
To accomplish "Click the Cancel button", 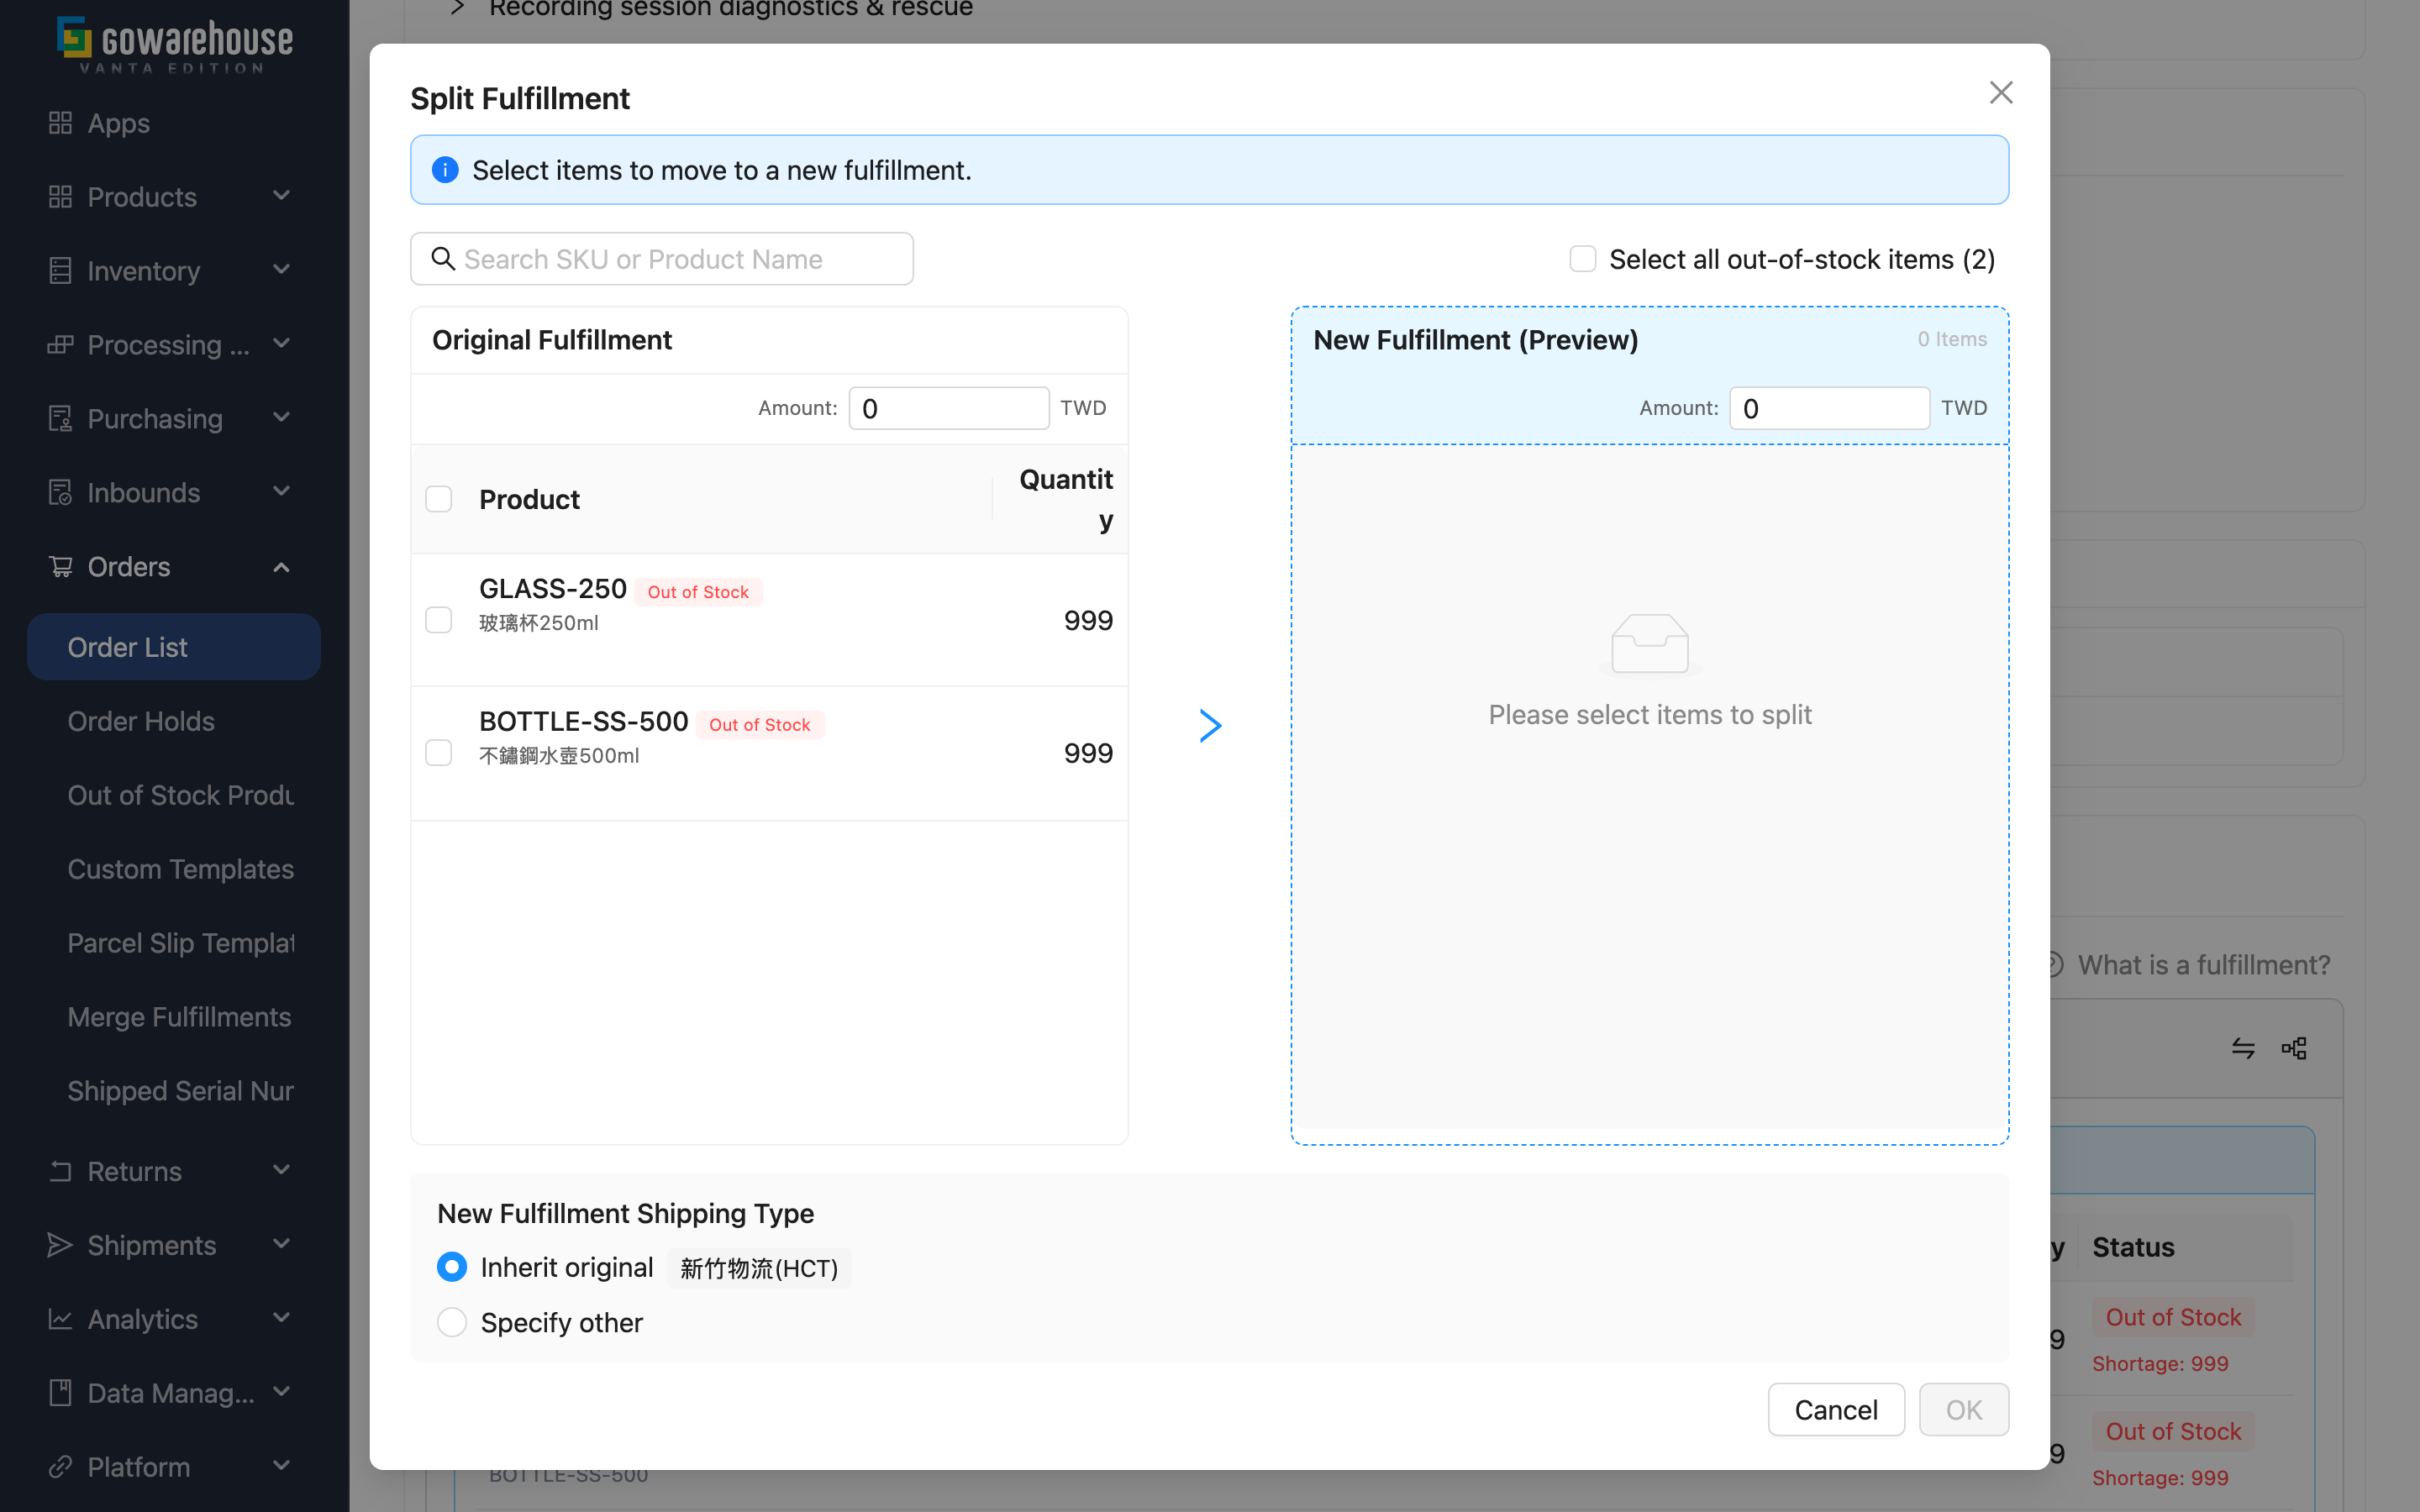I will (x=1836, y=1410).
